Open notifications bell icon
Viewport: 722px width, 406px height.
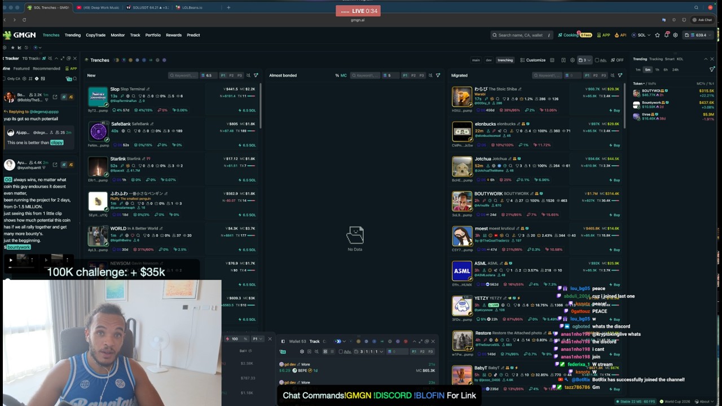[x=667, y=35]
